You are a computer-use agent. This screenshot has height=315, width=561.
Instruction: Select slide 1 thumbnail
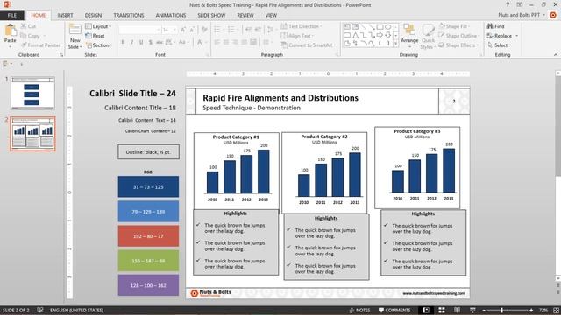tap(32, 93)
